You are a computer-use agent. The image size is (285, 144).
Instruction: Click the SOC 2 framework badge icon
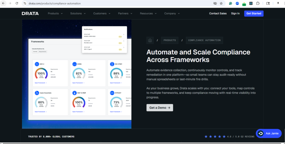click(37, 64)
